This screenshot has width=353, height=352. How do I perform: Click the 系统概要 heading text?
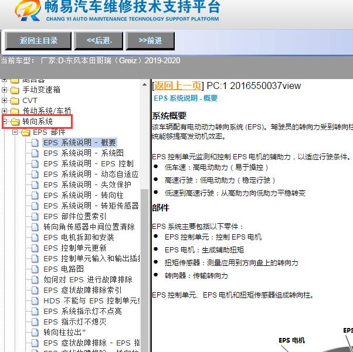click(x=169, y=116)
